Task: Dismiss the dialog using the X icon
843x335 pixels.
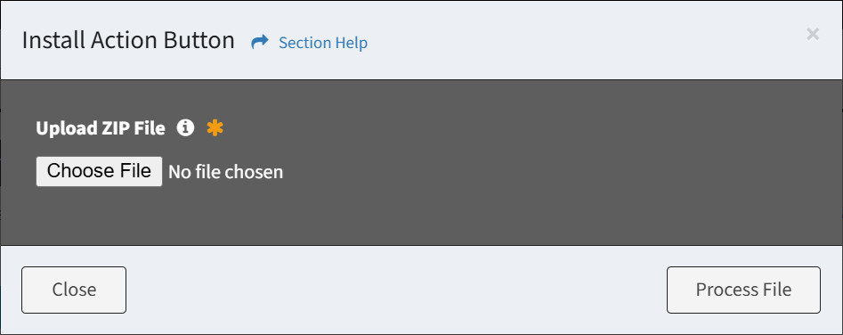Action: tap(813, 35)
